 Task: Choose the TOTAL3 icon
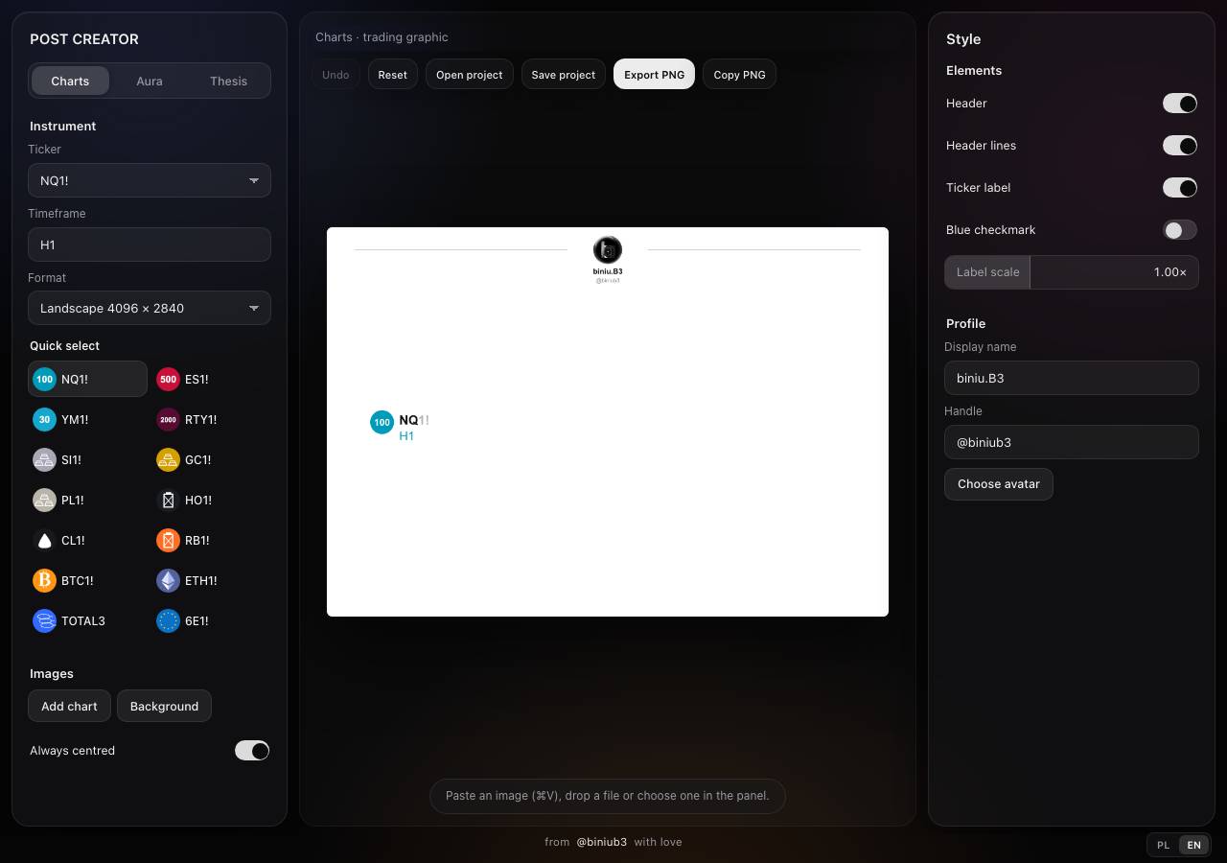pos(44,620)
